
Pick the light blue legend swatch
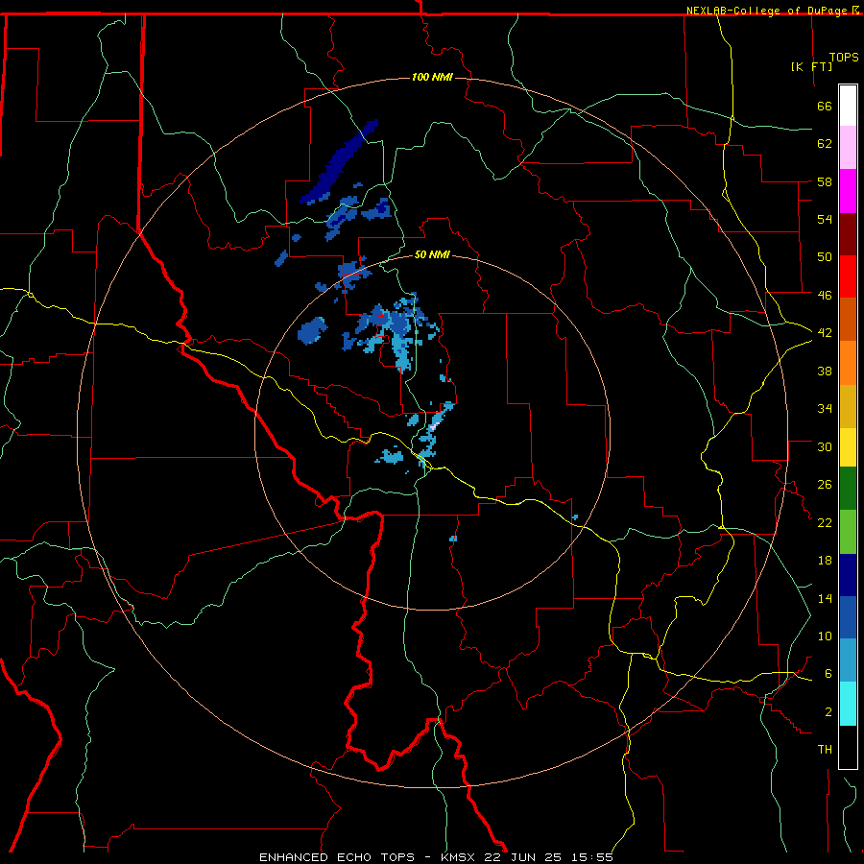coord(848,660)
